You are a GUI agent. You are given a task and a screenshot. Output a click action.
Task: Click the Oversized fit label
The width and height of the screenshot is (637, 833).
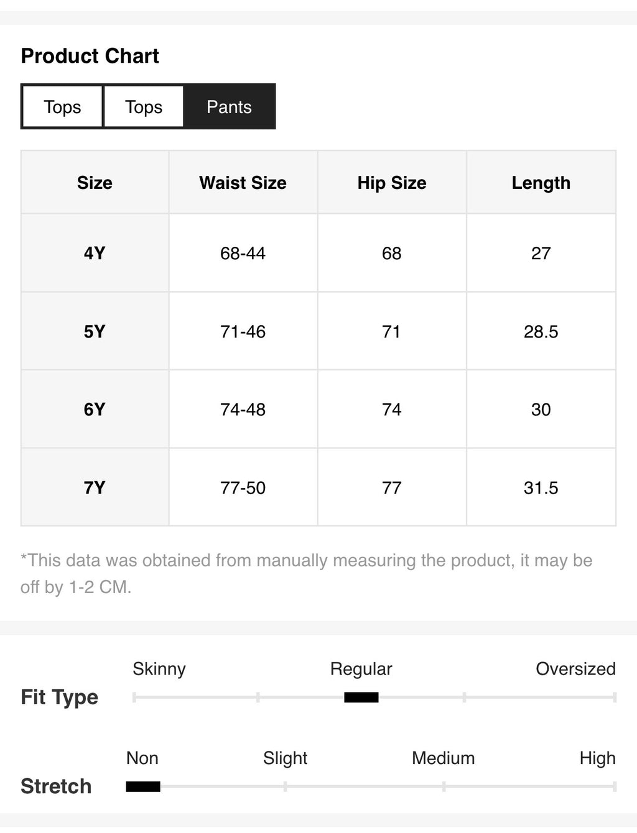pos(575,669)
